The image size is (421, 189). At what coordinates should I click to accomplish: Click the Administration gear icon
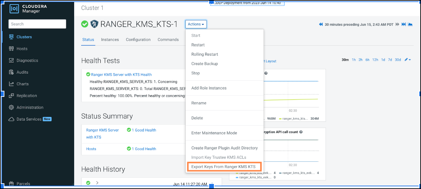11,108
